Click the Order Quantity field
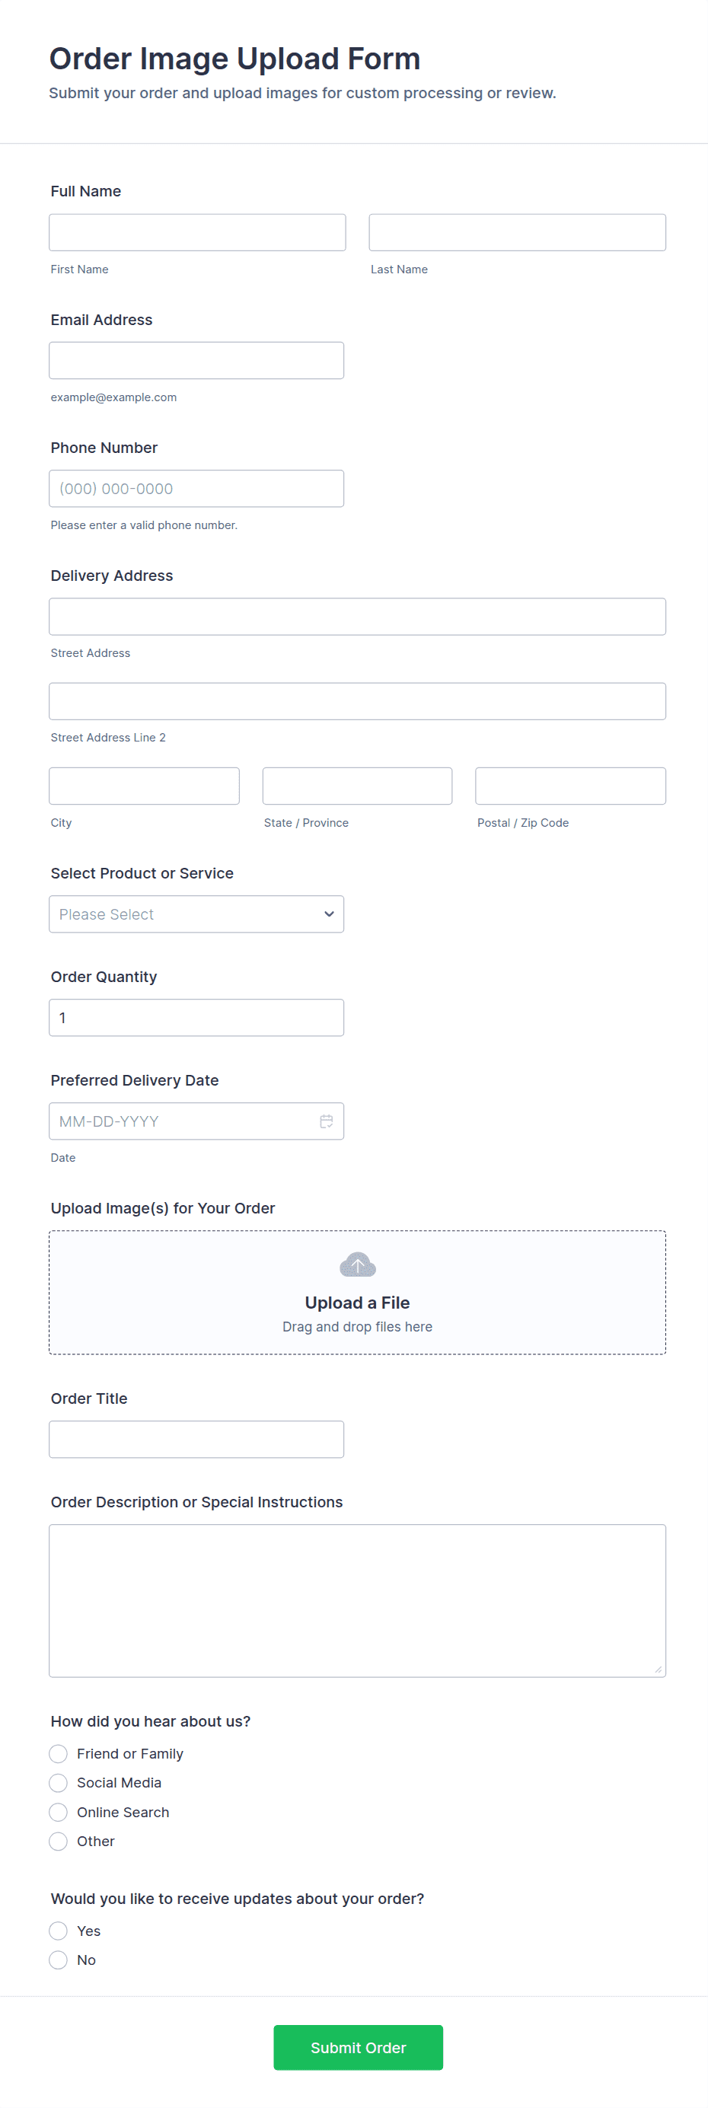This screenshot has height=2108, width=708. point(196,1018)
